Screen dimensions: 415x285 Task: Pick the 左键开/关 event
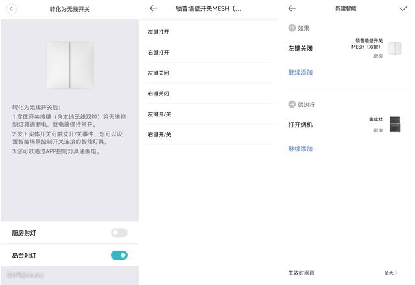[x=160, y=114]
